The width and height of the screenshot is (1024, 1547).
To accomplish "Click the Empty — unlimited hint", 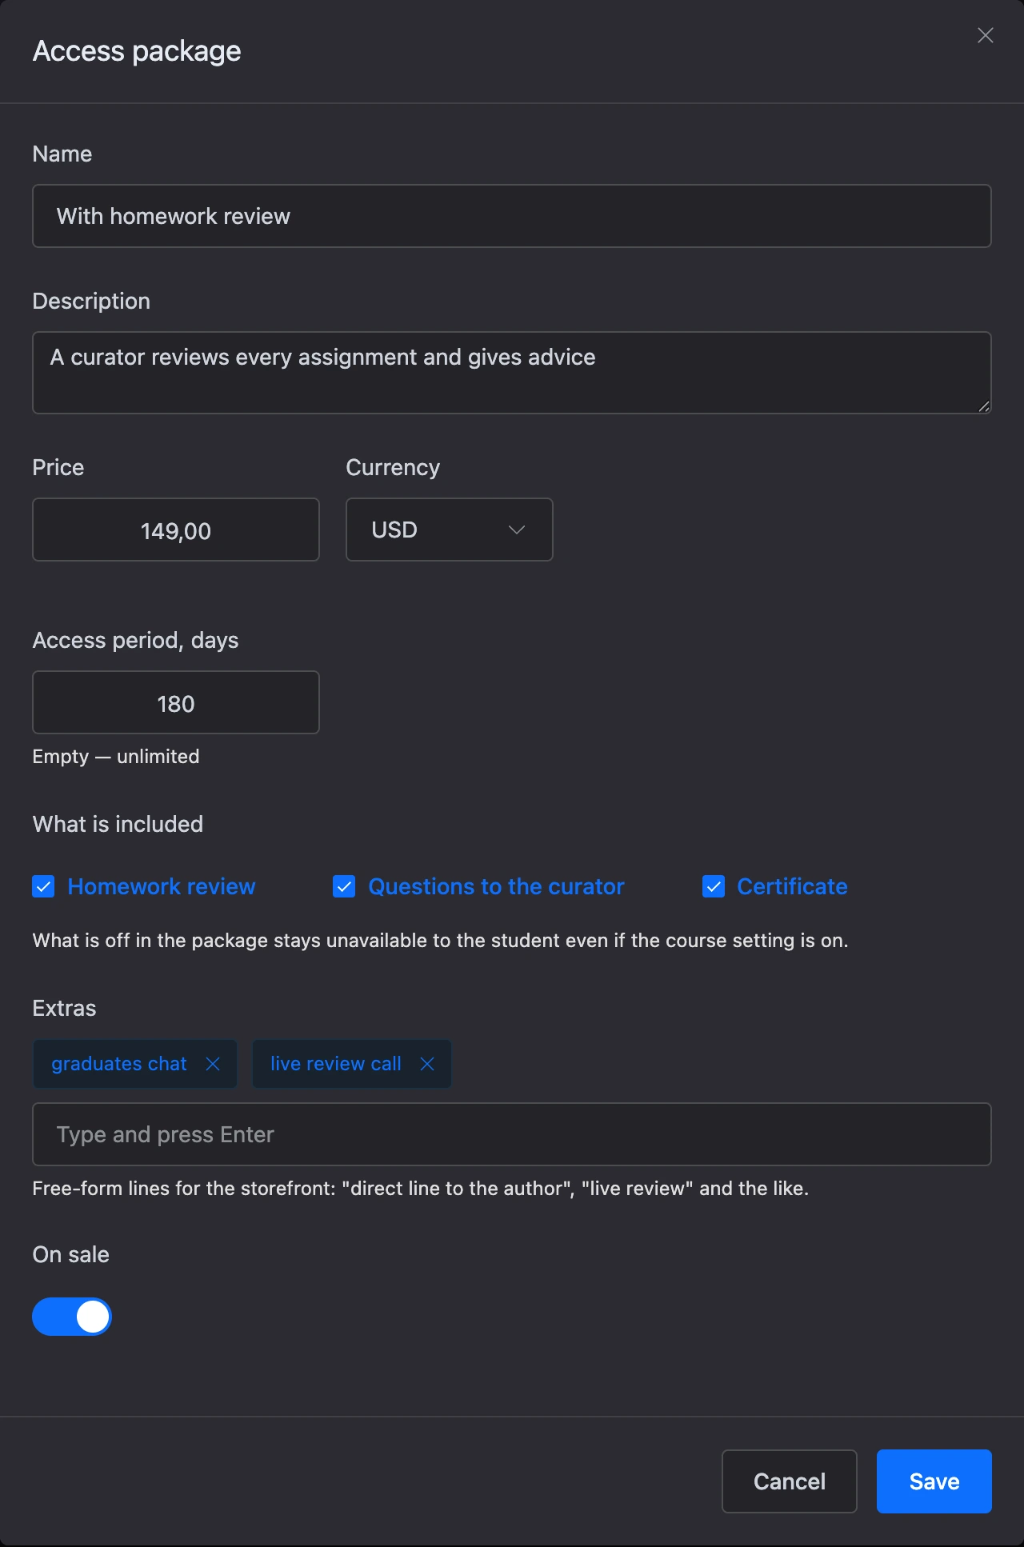I will [x=116, y=757].
